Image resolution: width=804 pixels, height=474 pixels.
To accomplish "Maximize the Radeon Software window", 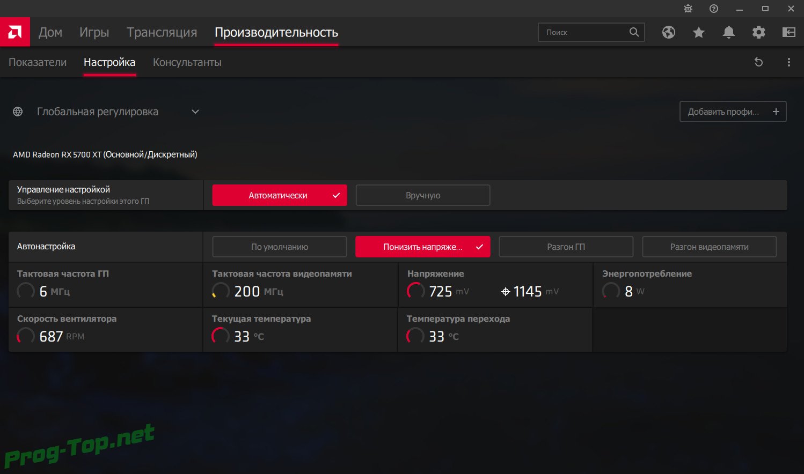I will coord(765,9).
